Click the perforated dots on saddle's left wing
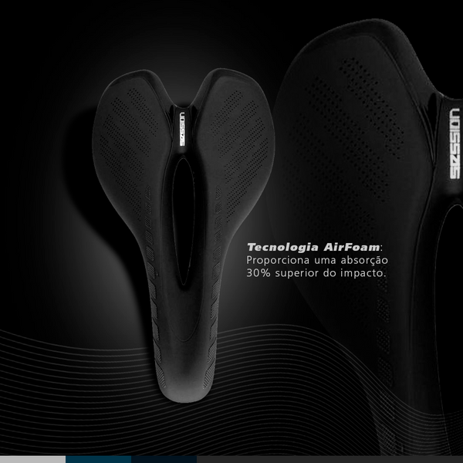 pyautogui.click(x=127, y=123)
